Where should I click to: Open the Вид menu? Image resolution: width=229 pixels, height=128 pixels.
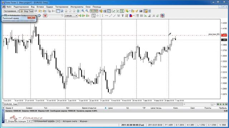[33, 7]
